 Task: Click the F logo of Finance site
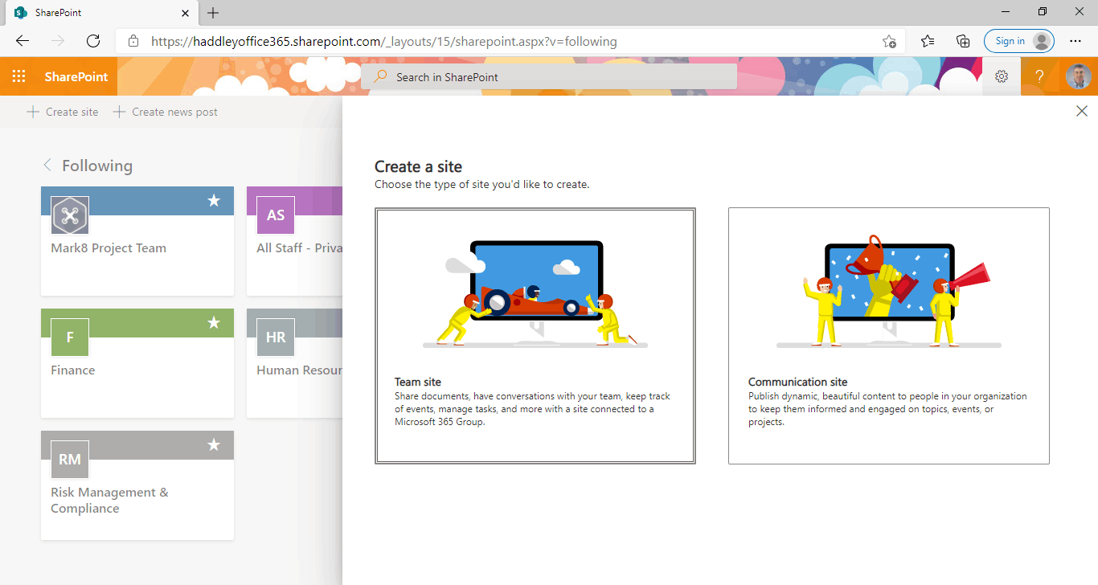[70, 337]
